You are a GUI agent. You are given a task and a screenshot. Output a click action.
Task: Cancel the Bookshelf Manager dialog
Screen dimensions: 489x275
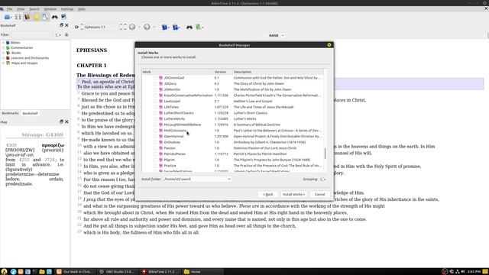coord(319,194)
